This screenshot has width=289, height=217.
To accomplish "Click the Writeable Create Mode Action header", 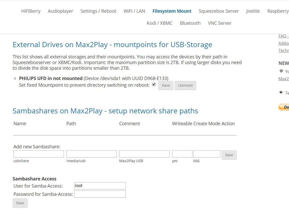I will 203,123.
